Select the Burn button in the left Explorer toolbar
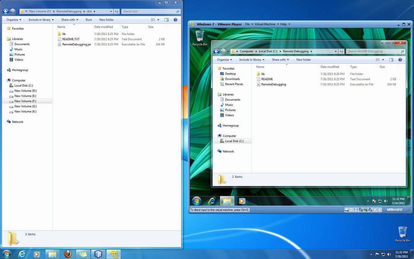The width and height of the screenshot is (414, 259). (x=88, y=19)
